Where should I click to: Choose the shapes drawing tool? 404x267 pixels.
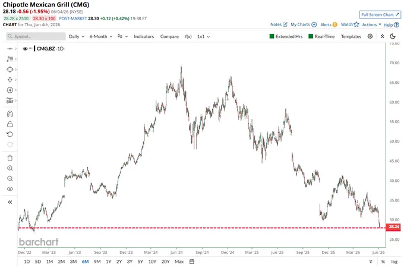pos(10,70)
